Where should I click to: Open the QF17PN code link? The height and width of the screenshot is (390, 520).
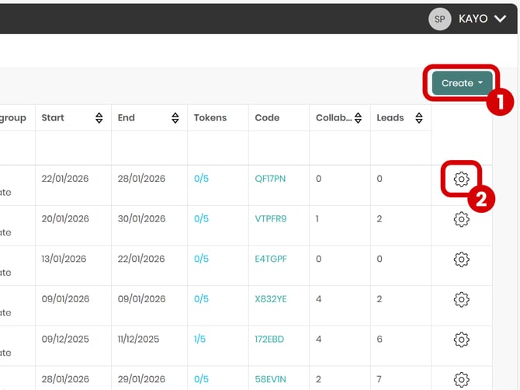point(270,179)
